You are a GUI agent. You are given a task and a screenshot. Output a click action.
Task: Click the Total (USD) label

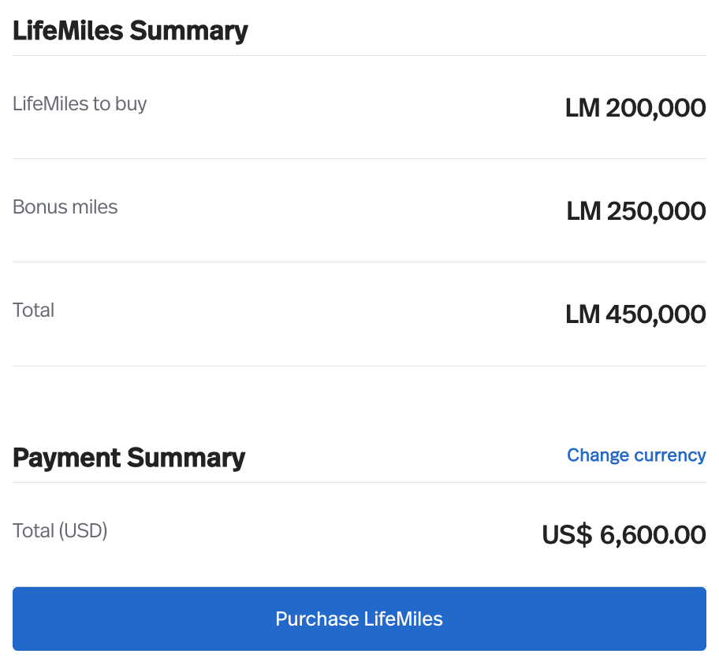(x=60, y=530)
